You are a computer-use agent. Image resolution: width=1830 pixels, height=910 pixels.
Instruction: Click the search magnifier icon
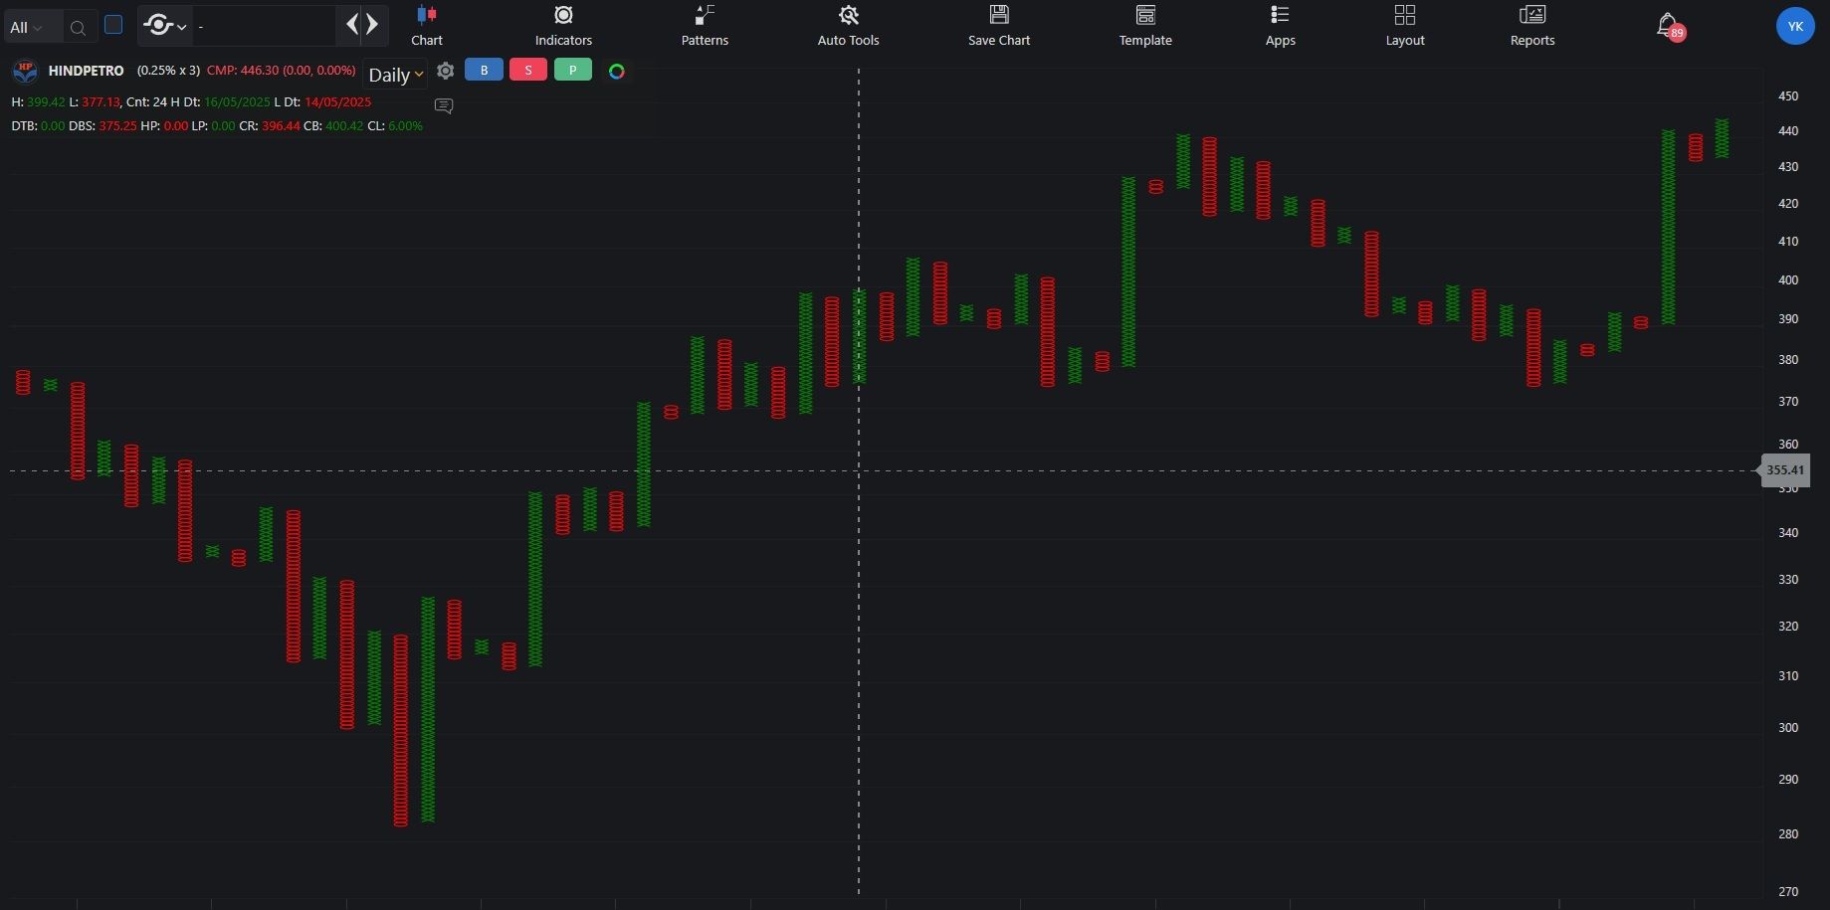pyautogui.click(x=78, y=28)
